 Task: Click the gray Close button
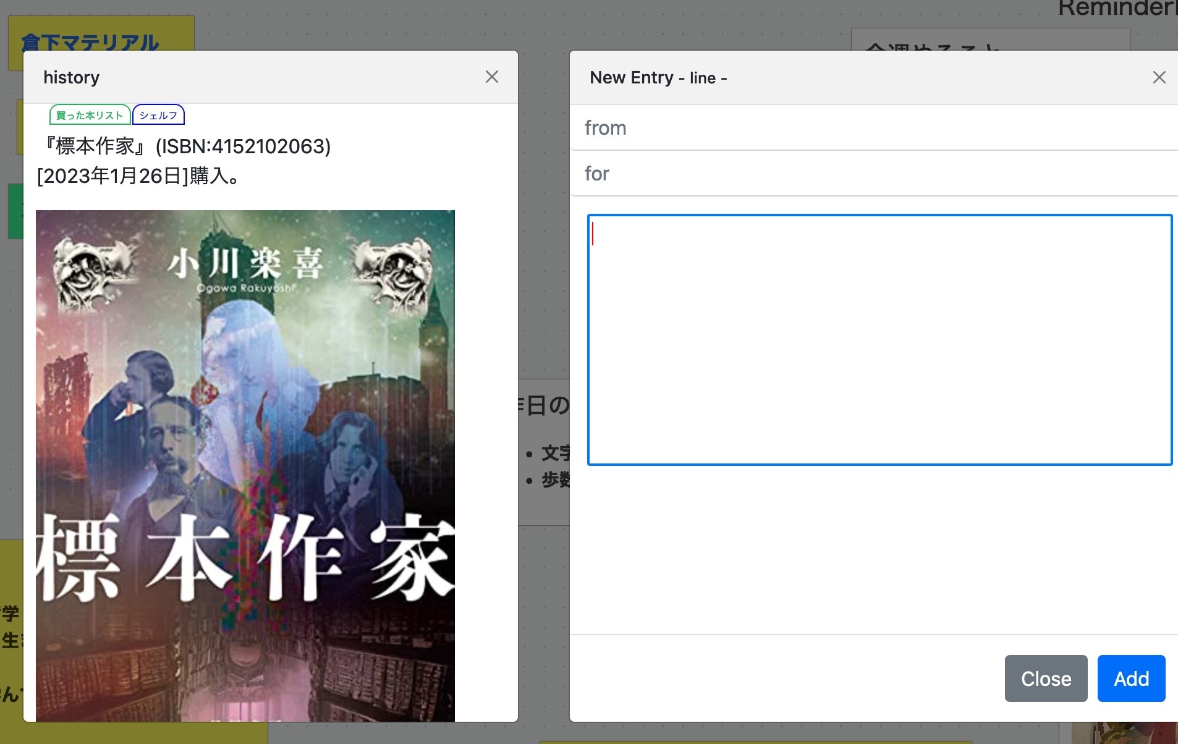coord(1046,678)
